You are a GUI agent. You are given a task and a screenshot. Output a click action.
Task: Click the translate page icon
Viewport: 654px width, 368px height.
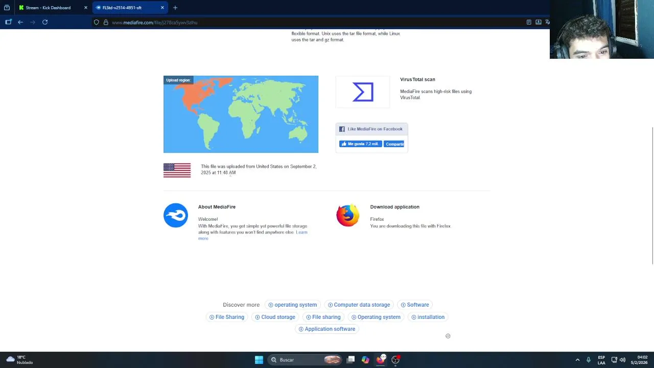tap(547, 22)
